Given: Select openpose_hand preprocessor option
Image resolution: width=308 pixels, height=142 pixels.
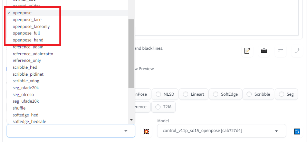Looking at the screenshot, I should point(28,40).
